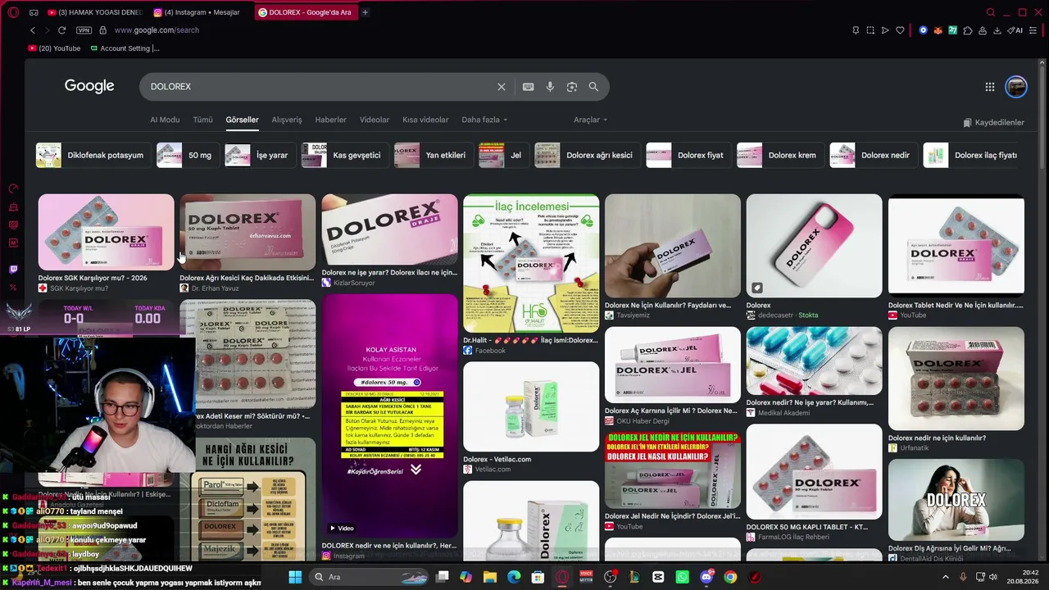This screenshot has width=1049, height=590.
Task: Open WhatsApp from the taskbar
Action: (683, 577)
